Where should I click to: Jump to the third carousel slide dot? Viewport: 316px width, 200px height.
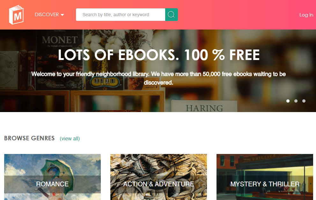304,101
